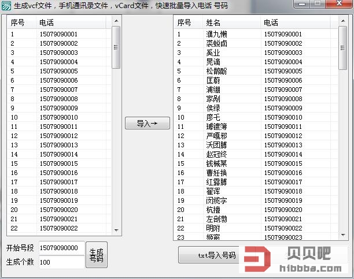The image size is (354, 279).
Task: Select 15079090021 in left list
Action: point(58,219)
